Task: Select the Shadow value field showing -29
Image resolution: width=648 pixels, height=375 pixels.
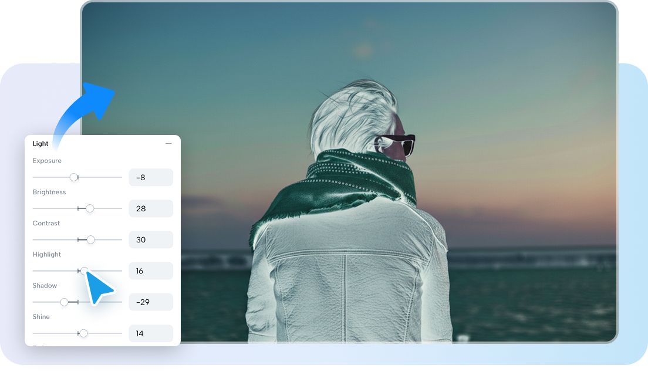Action: [x=151, y=302]
